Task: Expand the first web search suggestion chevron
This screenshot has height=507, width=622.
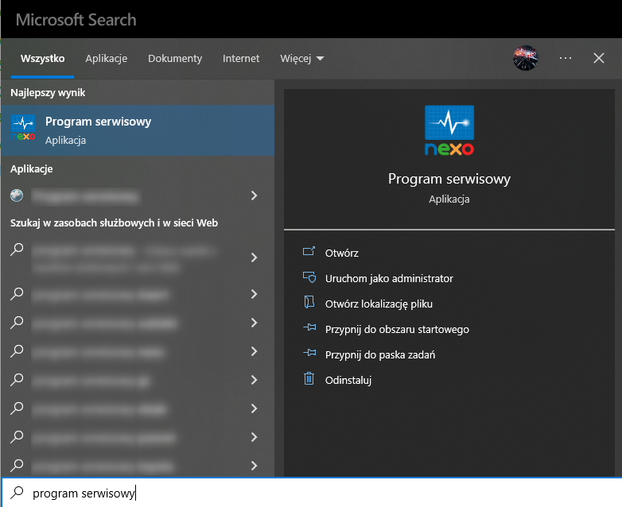Action: [x=254, y=257]
